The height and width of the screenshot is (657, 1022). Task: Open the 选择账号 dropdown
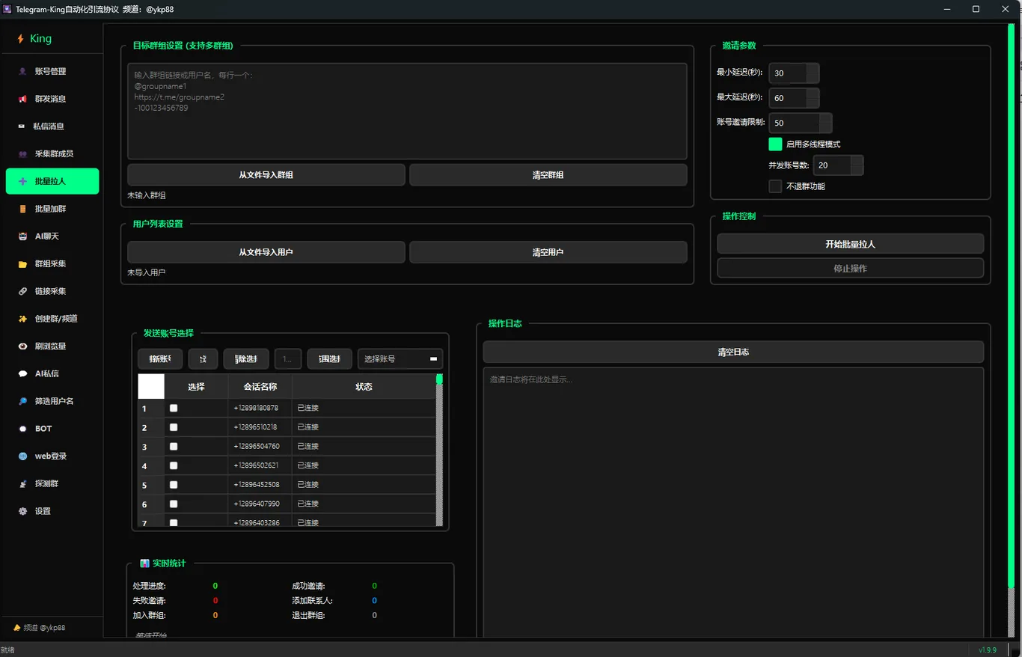(400, 359)
